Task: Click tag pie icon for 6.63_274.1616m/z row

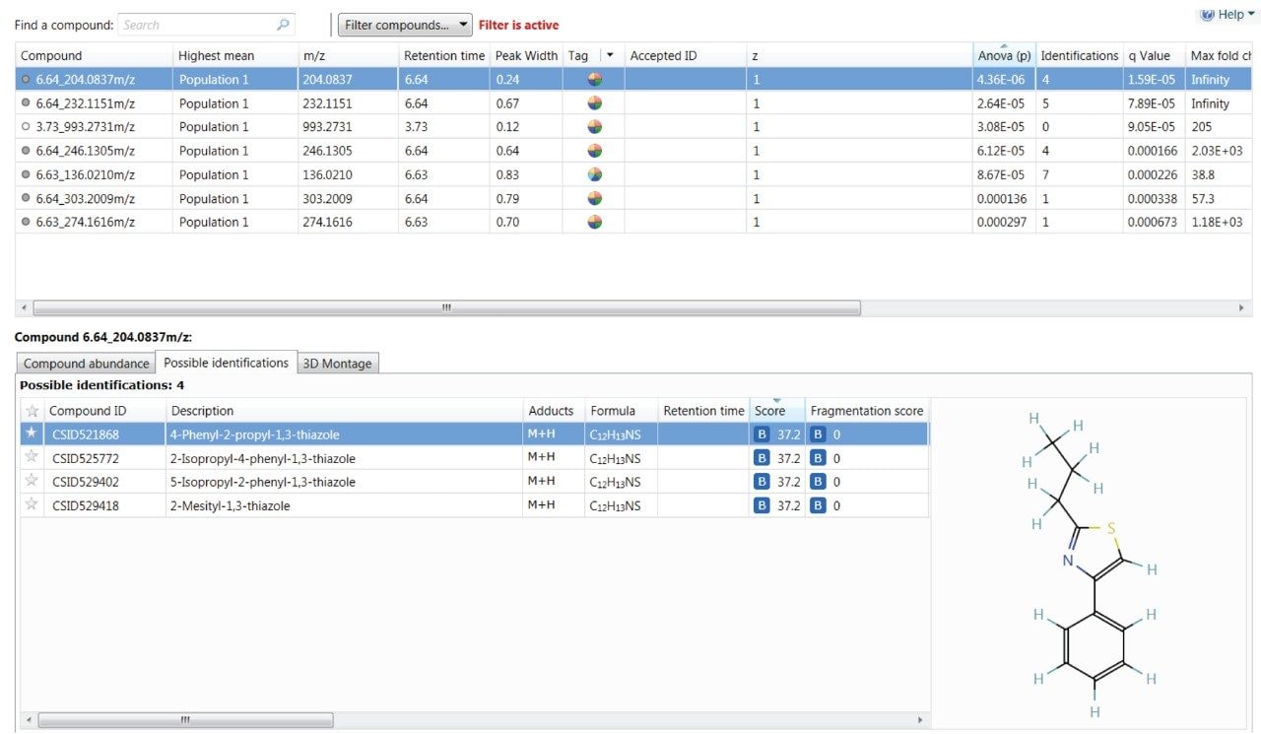Action: click(x=595, y=223)
